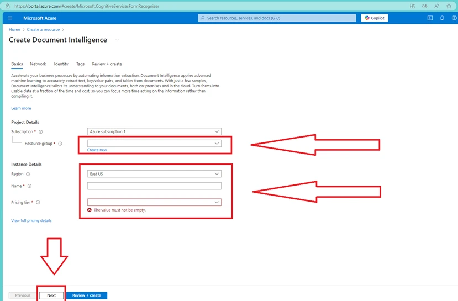The height and width of the screenshot is (301, 458).
Task: Switch to the Network tab
Action: click(x=38, y=64)
